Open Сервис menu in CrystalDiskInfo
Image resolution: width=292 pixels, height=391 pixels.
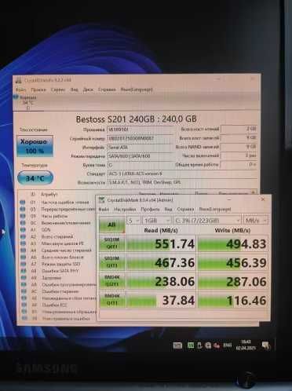(58, 90)
